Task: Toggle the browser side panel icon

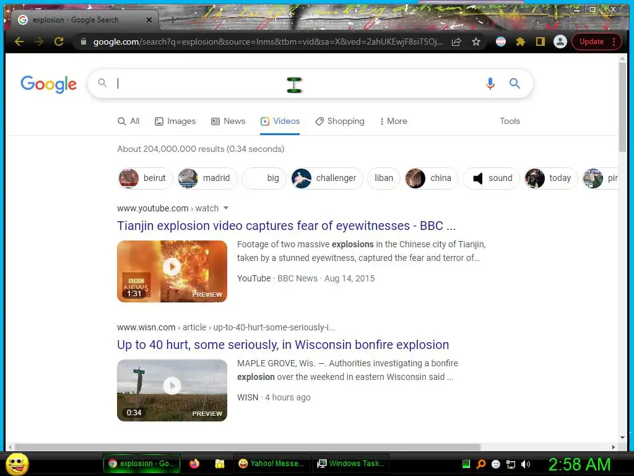Action: pos(540,42)
